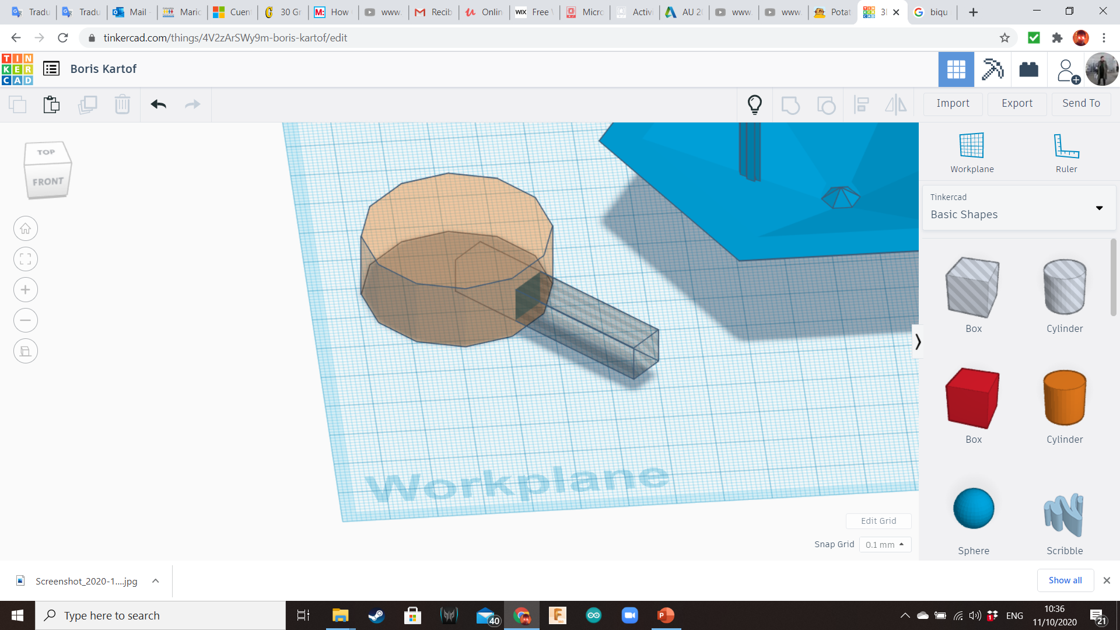Collapse the shapes panel with chevron
This screenshot has width=1120, height=630.
click(x=918, y=341)
